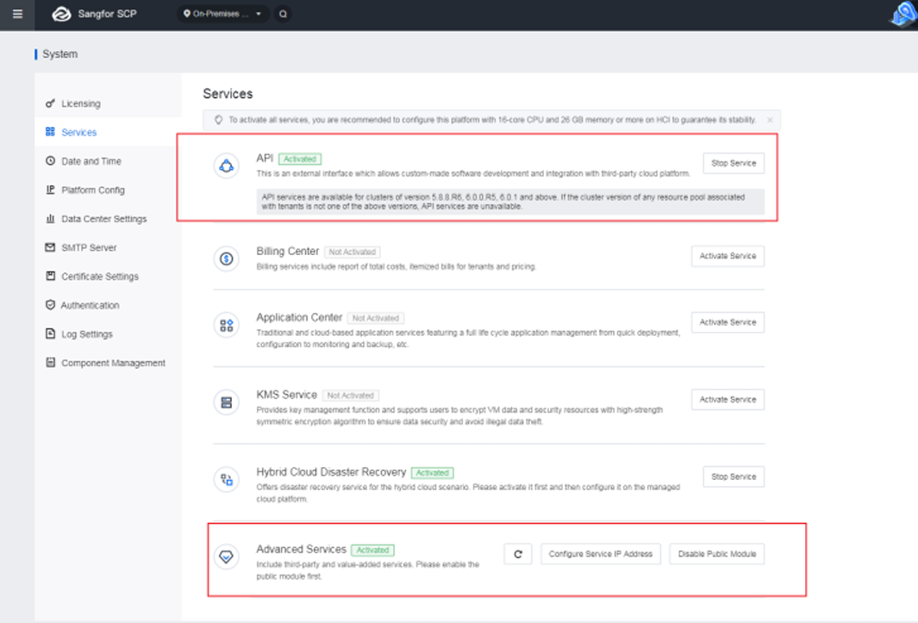Dismiss the CPU recommendation notice
This screenshot has height=623, width=918.
[770, 120]
